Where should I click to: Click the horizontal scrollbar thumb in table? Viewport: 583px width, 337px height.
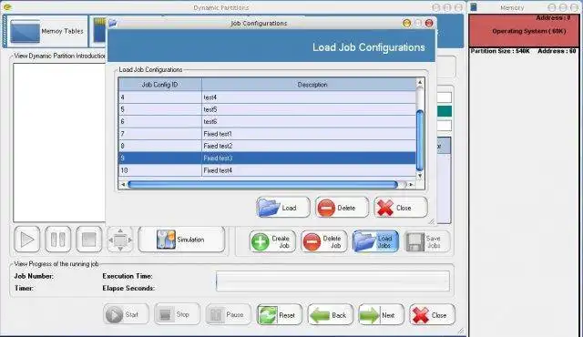[x=262, y=184]
